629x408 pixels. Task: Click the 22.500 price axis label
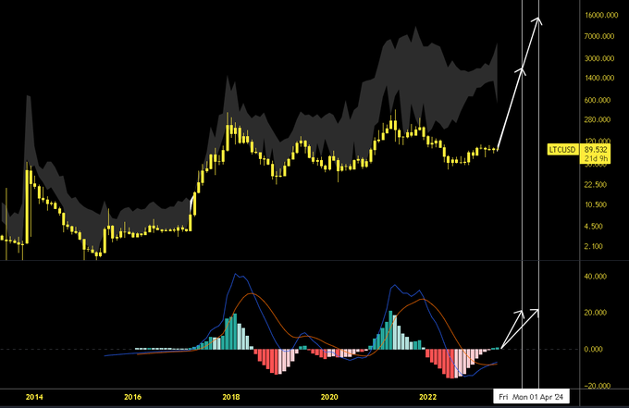pyautogui.click(x=596, y=184)
